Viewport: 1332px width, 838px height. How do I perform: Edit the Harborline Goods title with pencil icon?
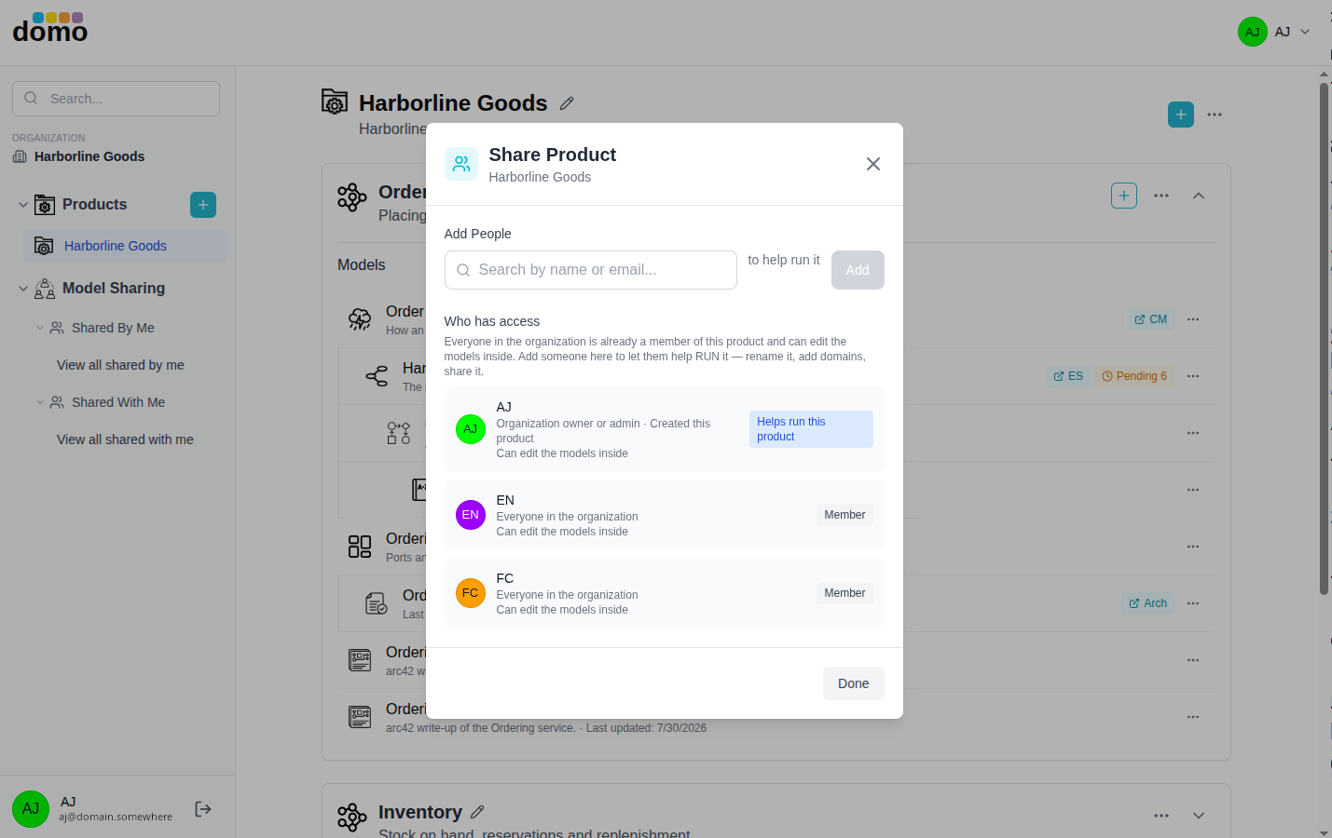pyautogui.click(x=567, y=103)
